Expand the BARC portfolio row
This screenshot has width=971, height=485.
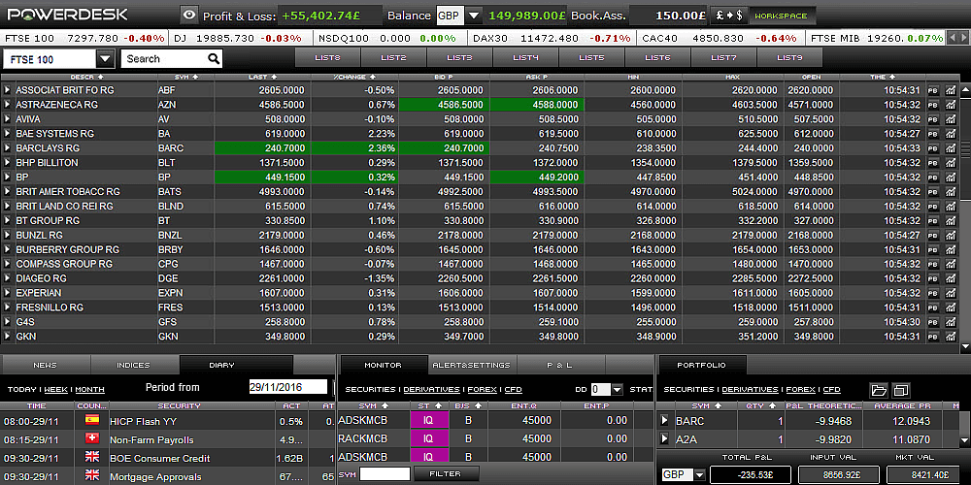[x=665, y=421]
